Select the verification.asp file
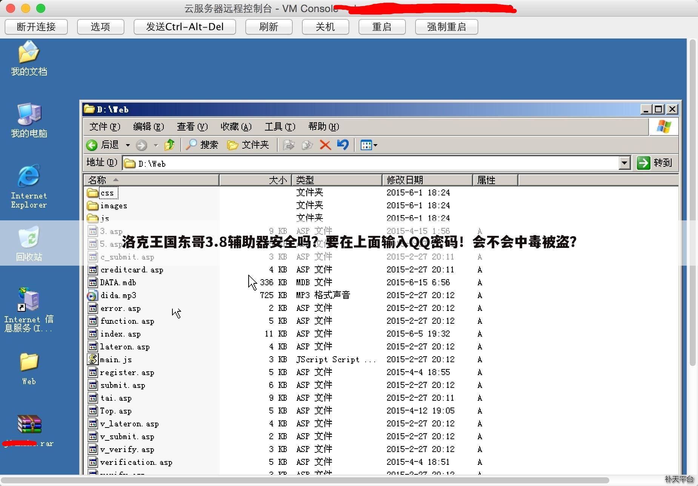 coord(130,462)
